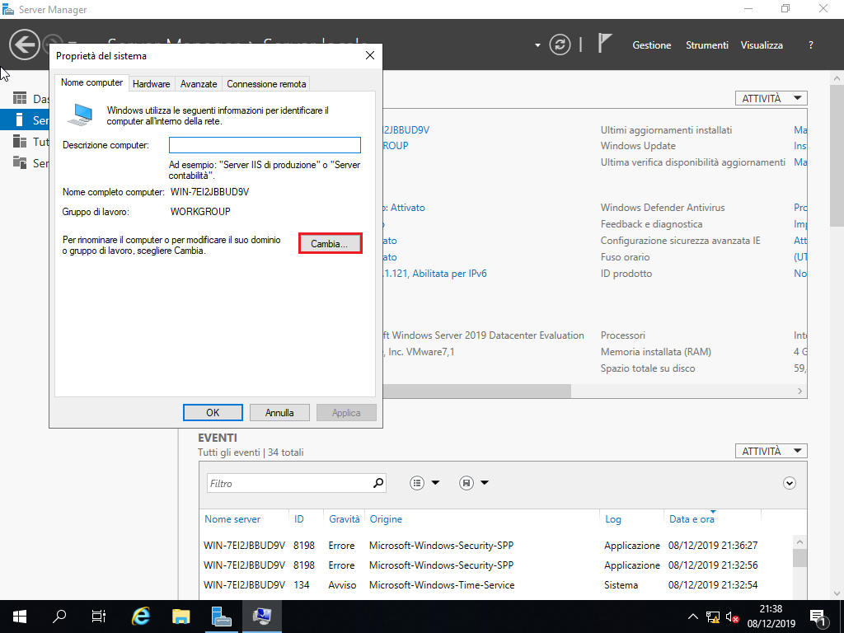Refresh Server Manager with the circular arrows icon
This screenshot has width=844, height=633.
[x=560, y=45]
